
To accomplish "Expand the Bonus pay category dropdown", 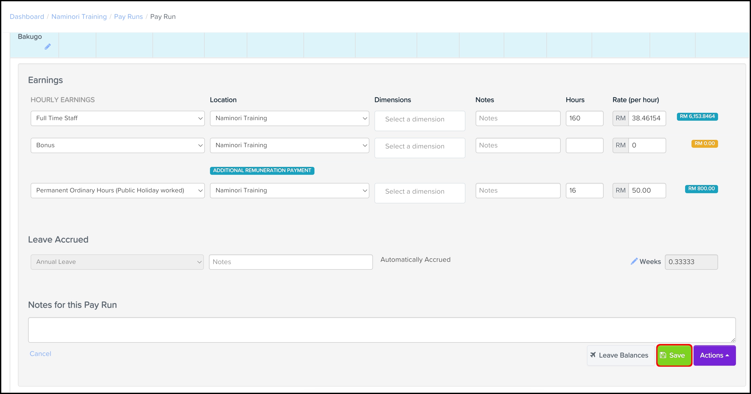I will click(x=118, y=145).
